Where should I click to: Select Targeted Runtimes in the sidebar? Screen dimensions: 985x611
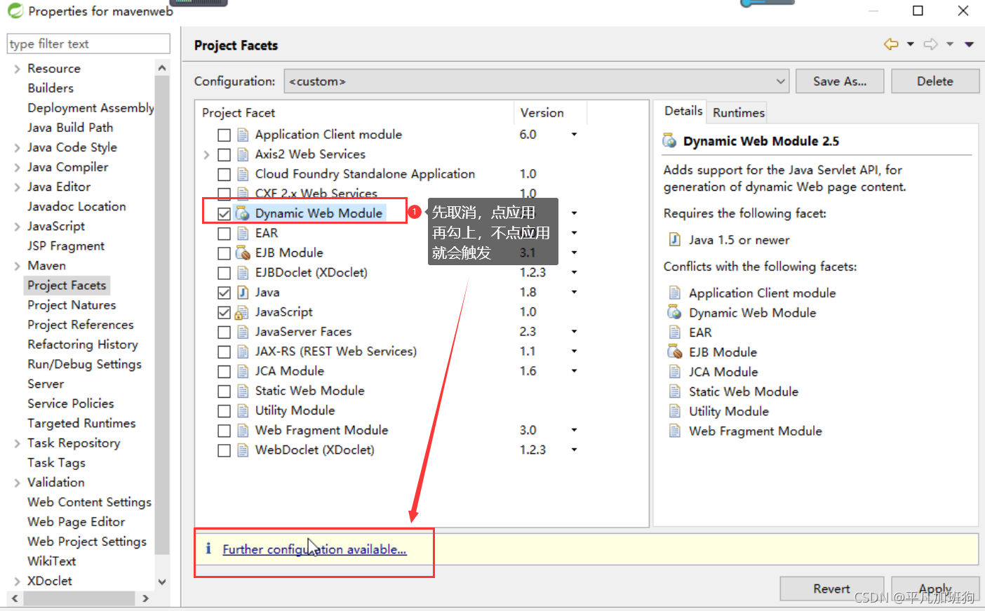coord(81,423)
